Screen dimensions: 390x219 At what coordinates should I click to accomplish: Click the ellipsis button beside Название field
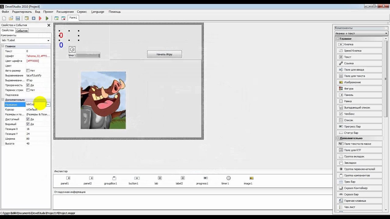click(x=48, y=104)
